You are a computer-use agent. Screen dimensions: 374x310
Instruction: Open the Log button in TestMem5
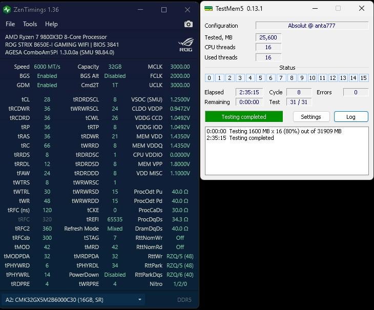351,117
